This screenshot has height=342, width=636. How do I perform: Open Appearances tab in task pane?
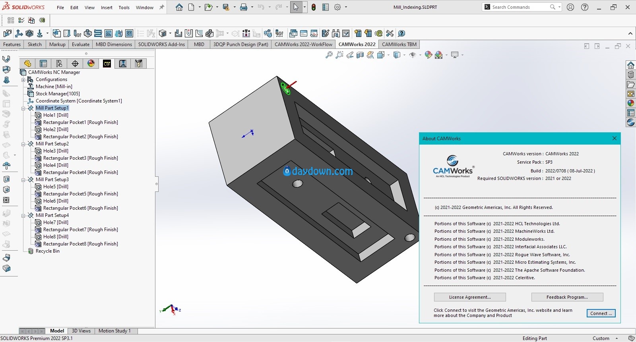pos(631,103)
